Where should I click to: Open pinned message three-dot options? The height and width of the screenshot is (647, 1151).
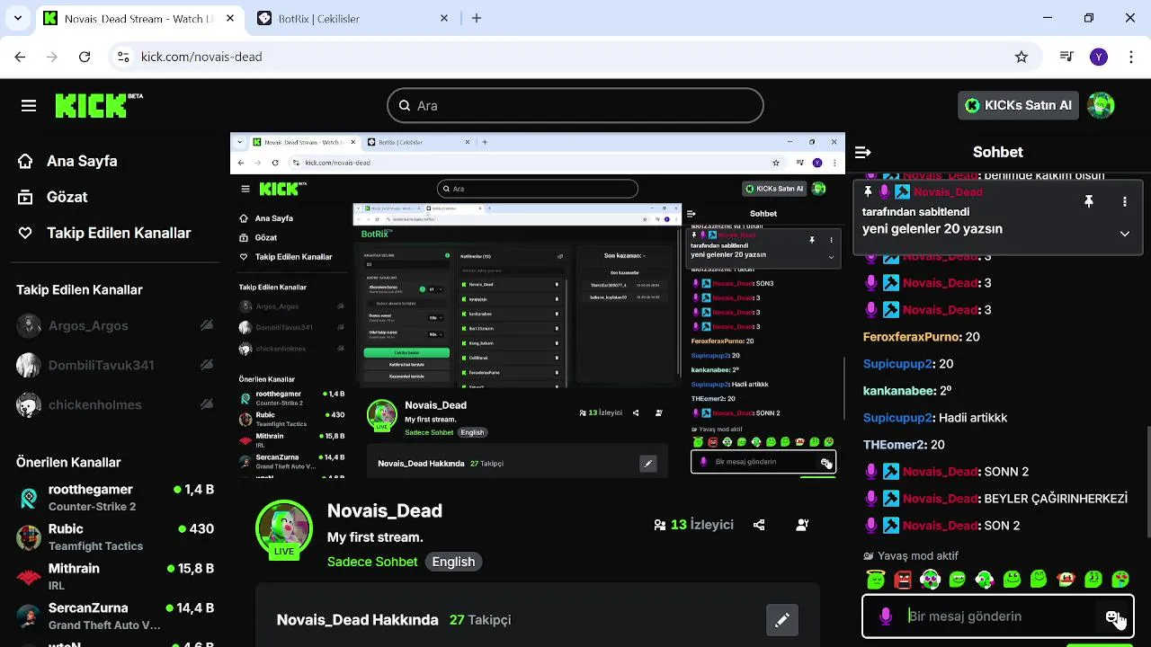coord(1124,202)
